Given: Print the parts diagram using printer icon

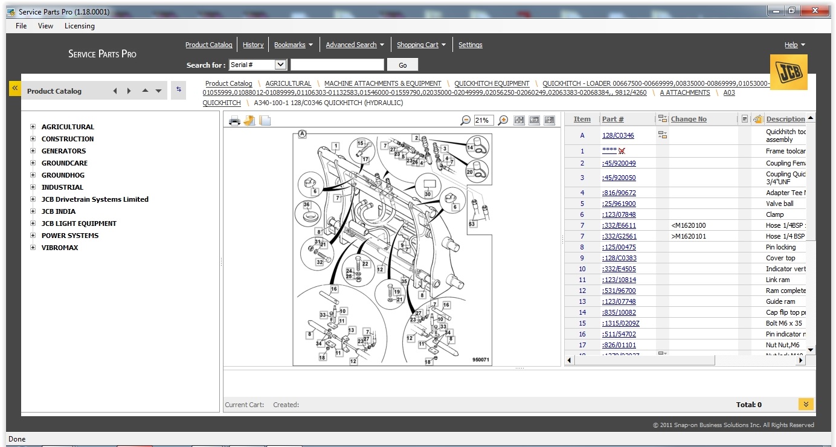Looking at the screenshot, I should [234, 120].
